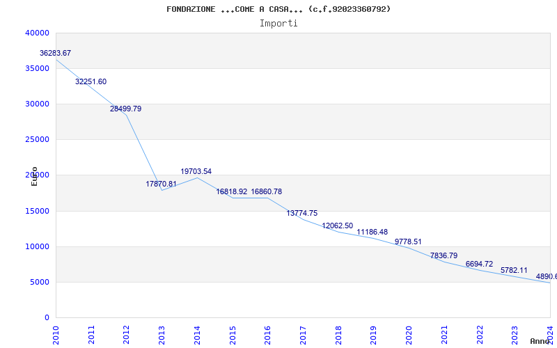Click the 9778.51 data label

pyautogui.click(x=408, y=242)
